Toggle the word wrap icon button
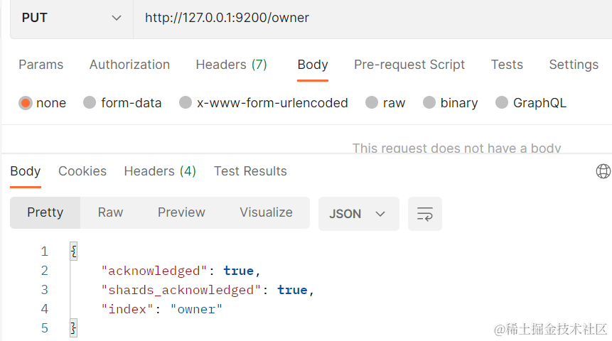 coord(424,214)
